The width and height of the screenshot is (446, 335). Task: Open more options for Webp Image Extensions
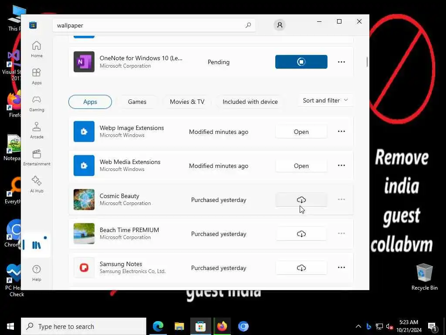pyautogui.click(x=341, y=131)
